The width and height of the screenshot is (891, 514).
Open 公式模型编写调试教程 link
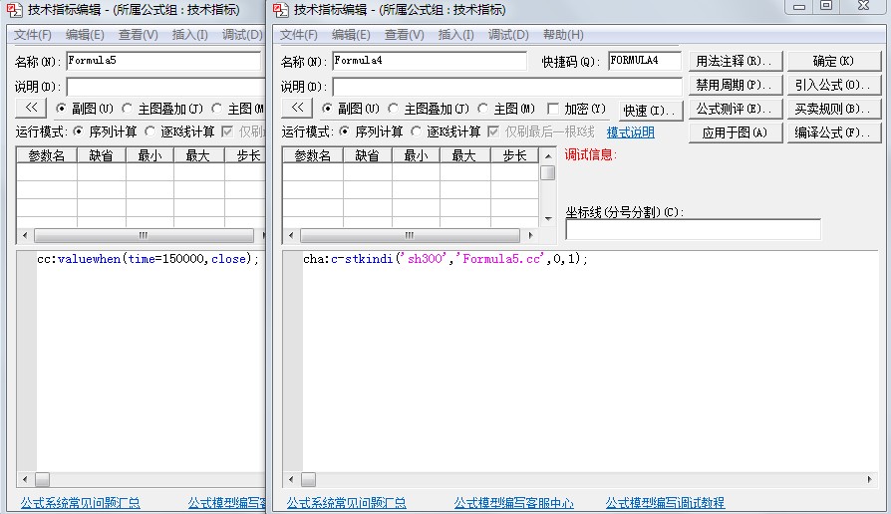(x=665, y=503)
